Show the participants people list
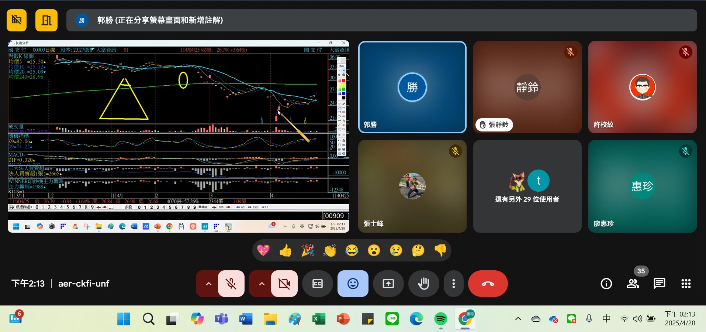The height and width of the screenshot is (332, 706). 633,284
